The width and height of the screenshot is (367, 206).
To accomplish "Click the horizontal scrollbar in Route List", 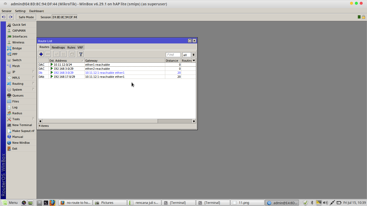I will [100, 121].
